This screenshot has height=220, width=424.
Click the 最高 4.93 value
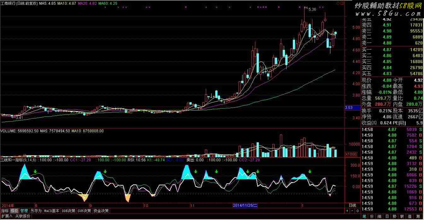pyautogui.click(x=418, y=86)
